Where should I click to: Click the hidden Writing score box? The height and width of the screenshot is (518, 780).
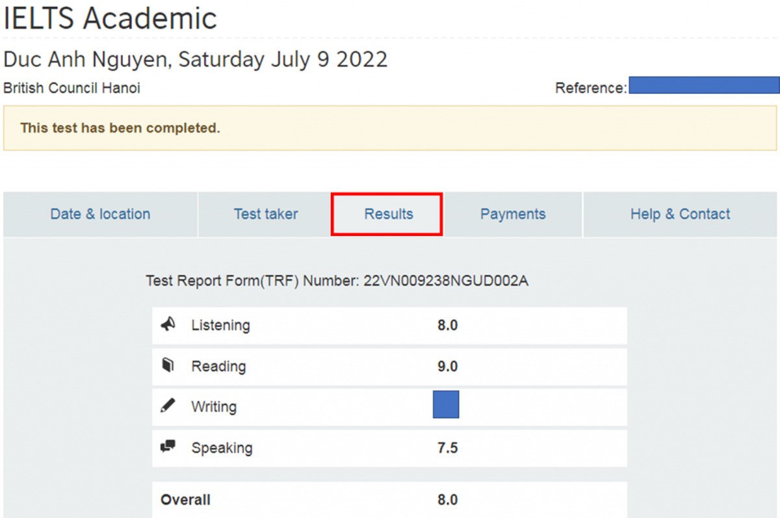coord(447,404)
